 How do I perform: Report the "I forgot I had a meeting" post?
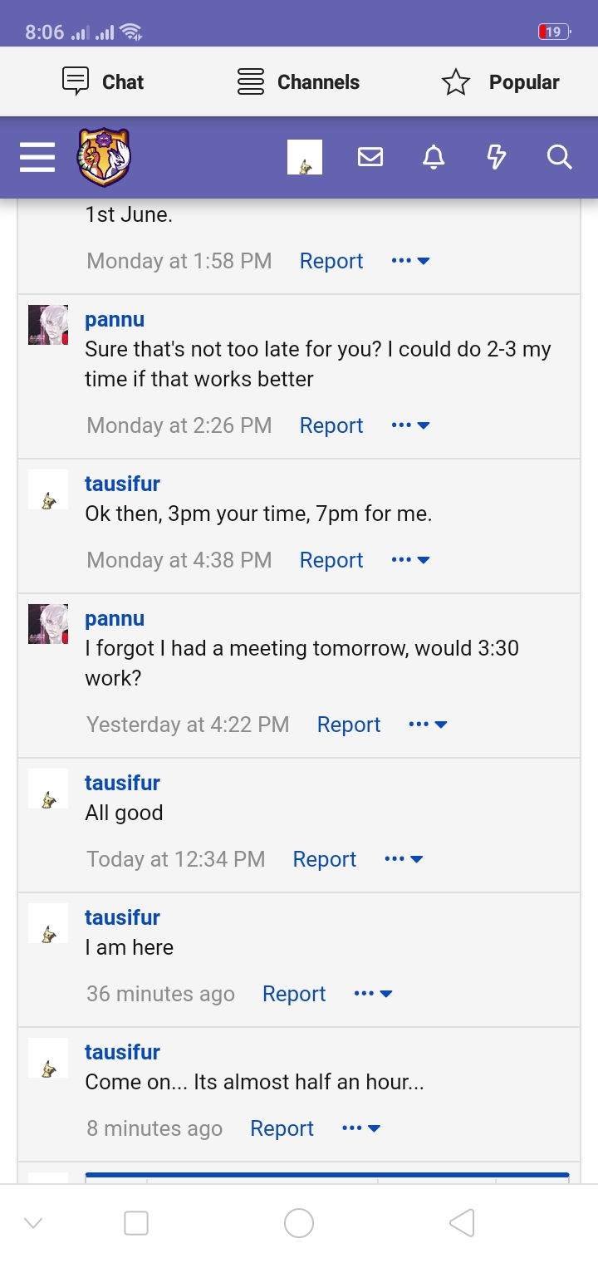[x=349, y=725]
